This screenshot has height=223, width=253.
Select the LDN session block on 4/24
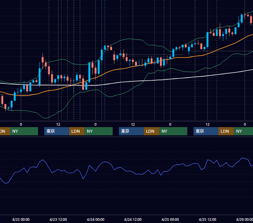coord(151,131)
